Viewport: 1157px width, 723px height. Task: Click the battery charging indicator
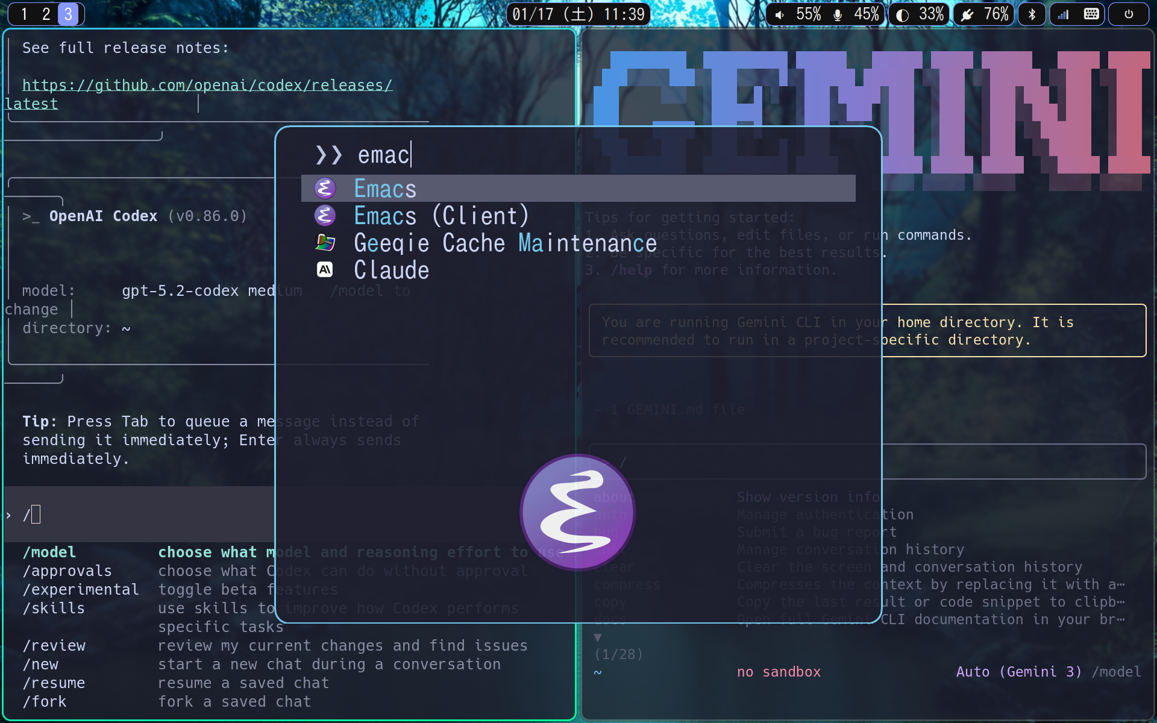point(967,14)
